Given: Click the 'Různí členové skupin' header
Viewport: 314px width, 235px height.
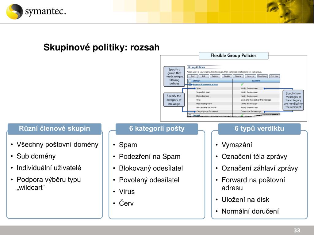Looking at the screenshot, I should pos(55,129).
